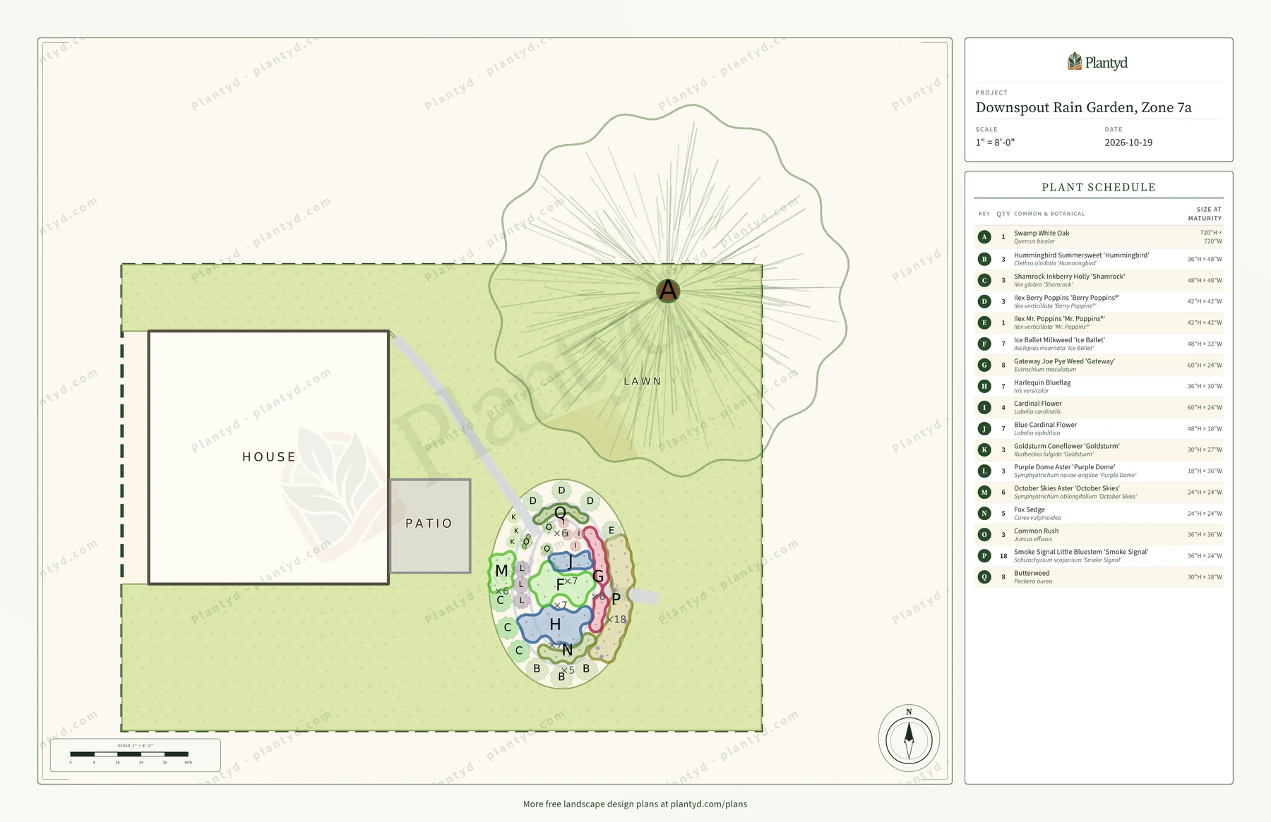Click the PATIO label on the plan
The image size is (1271, 822).
(429, 524)
